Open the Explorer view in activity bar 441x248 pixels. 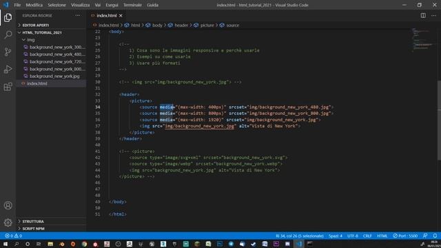click(8, 17)
